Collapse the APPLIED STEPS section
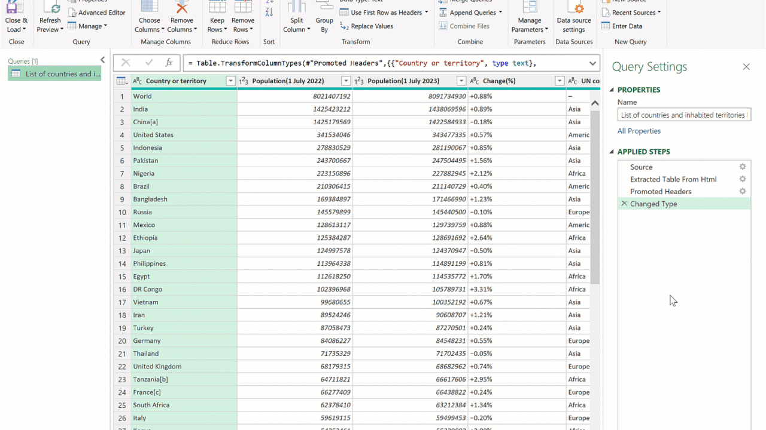The height and width of the screenshot is (430, 766). click(612, 152)
